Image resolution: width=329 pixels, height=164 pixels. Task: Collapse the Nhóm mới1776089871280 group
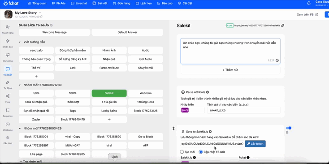coord(20,85)
